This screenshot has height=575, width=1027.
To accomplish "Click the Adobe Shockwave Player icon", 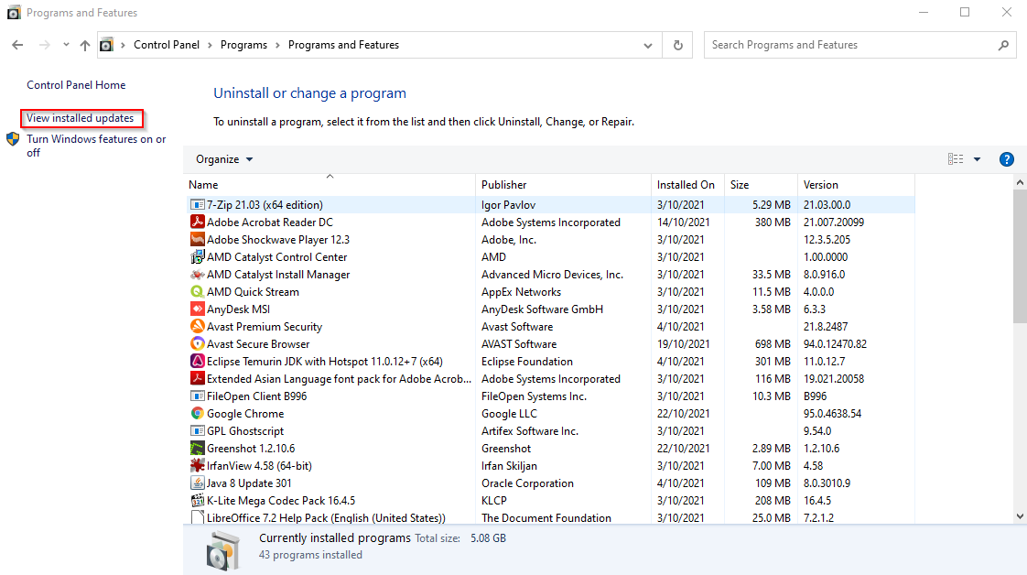I will pos(197,240).
